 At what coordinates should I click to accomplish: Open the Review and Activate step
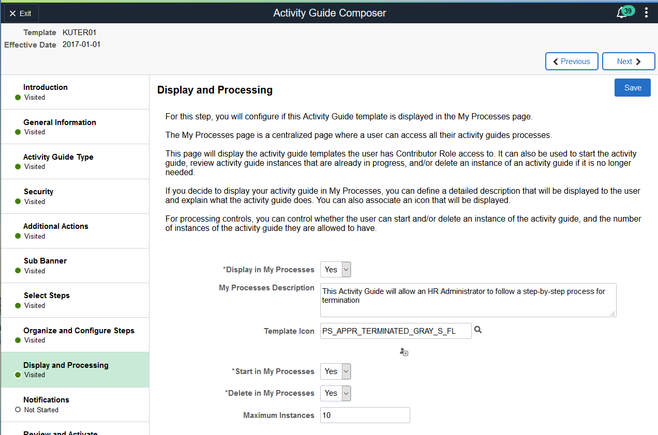coord(75,429)
